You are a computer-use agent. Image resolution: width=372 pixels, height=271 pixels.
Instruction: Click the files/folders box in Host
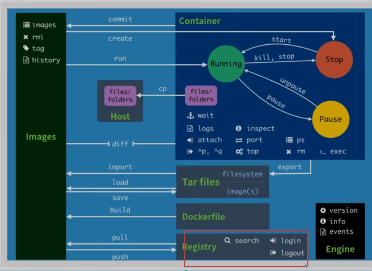coord(120,96)
